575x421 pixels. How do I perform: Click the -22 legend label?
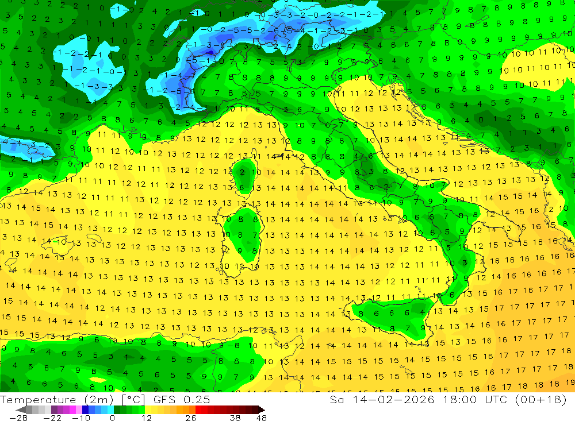[x=52, y=418]
